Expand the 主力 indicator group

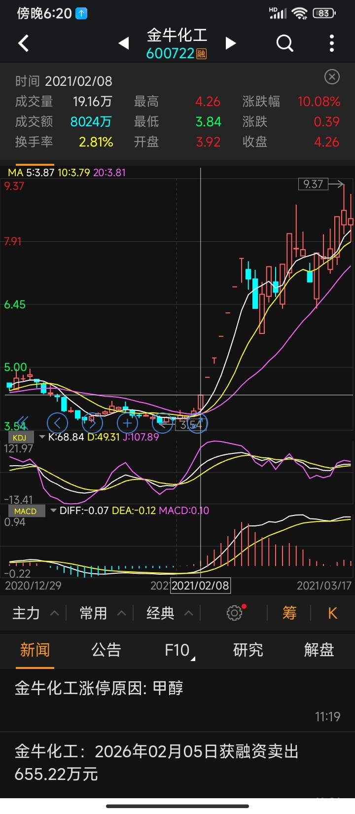click(x=35, y=613)
